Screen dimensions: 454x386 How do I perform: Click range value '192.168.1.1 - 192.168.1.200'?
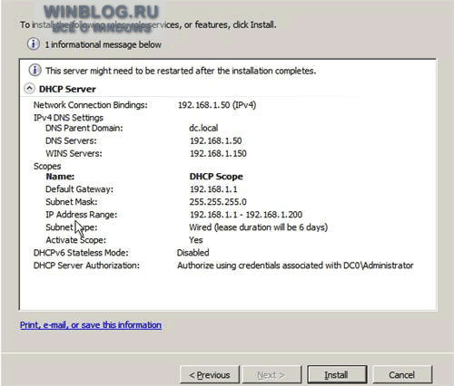246,215
